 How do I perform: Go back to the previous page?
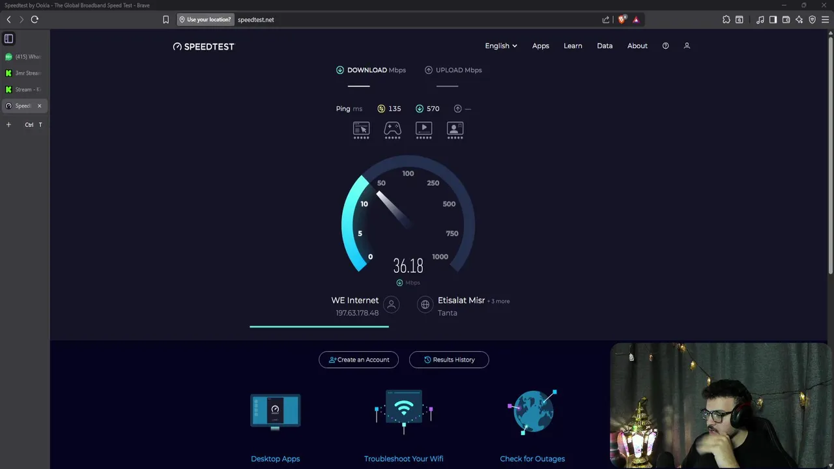tap(8, 20)
